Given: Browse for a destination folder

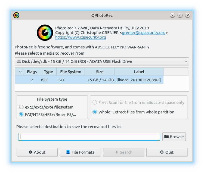Looking at the screenshot, I should [174, 137].
